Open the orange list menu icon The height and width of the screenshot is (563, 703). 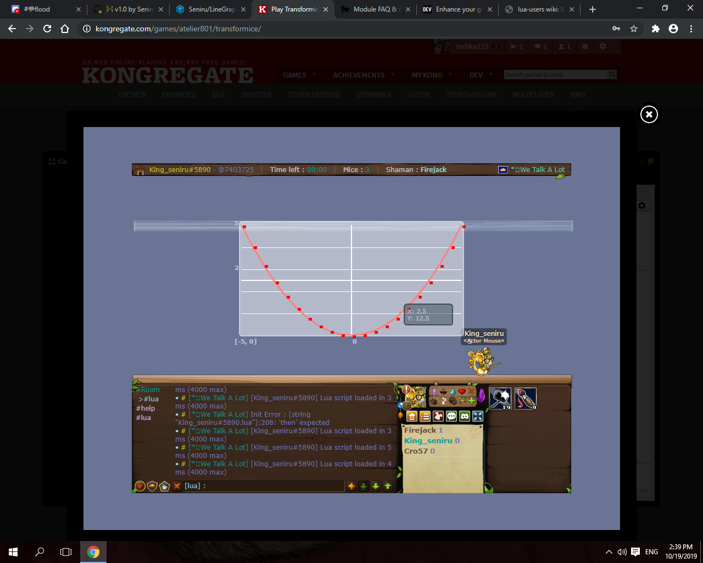(x=425, y=416)
